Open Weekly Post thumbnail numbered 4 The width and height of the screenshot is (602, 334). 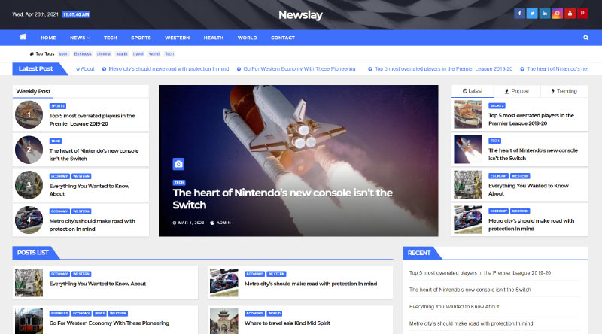(x=29, y=220)
